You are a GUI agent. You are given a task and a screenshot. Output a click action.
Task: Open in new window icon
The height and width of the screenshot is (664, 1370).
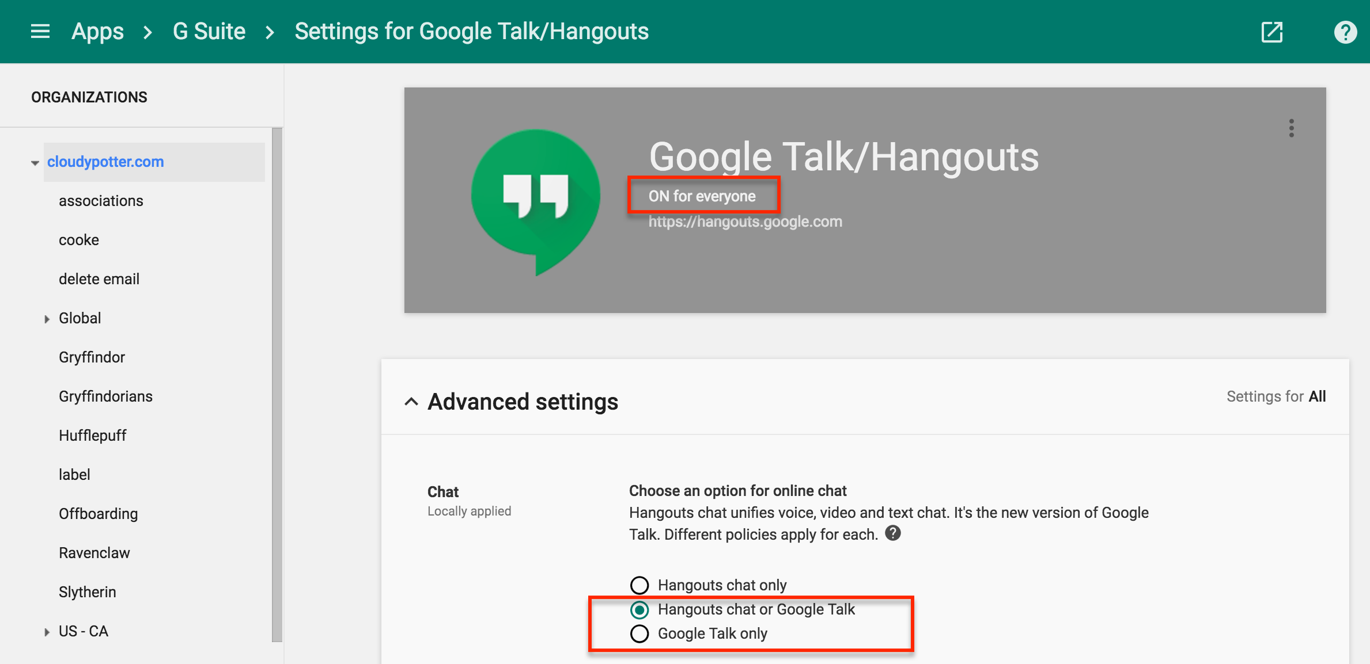pos(1271,32)
